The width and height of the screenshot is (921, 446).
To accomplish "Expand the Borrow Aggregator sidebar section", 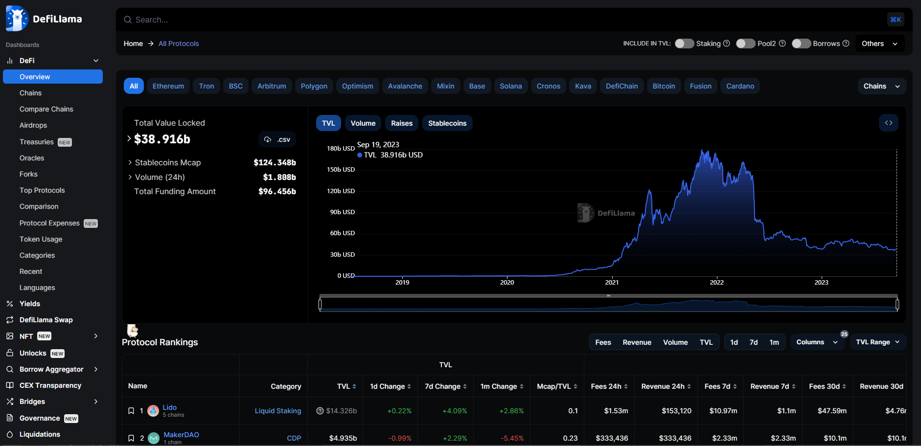I will [96, 369].
